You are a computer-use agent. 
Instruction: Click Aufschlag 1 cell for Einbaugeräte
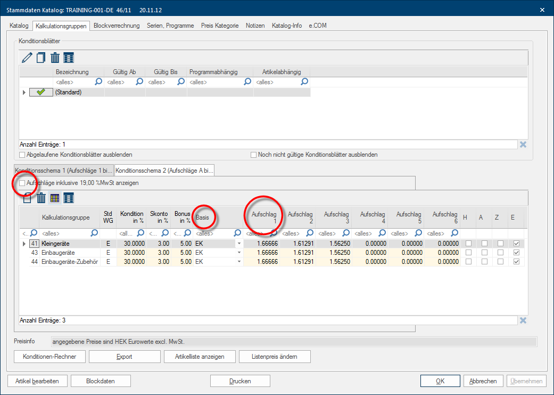[262, 253]
